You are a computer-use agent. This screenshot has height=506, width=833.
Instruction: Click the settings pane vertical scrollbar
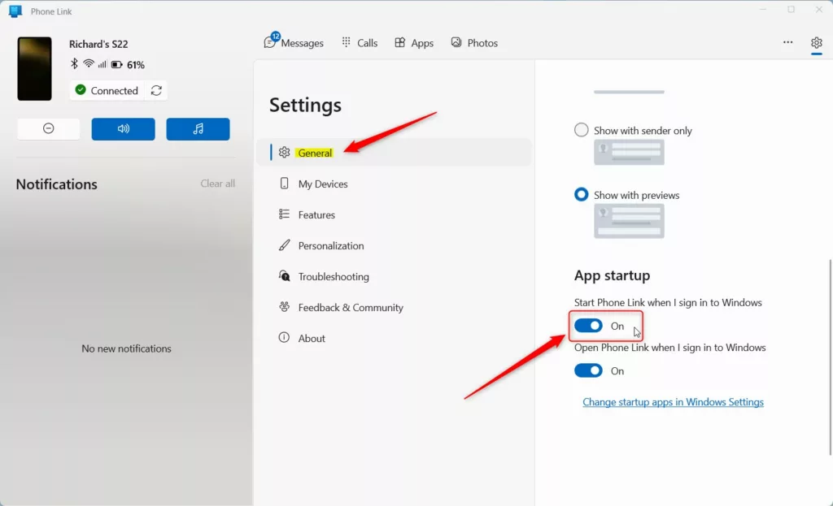(x=830, y=357)
